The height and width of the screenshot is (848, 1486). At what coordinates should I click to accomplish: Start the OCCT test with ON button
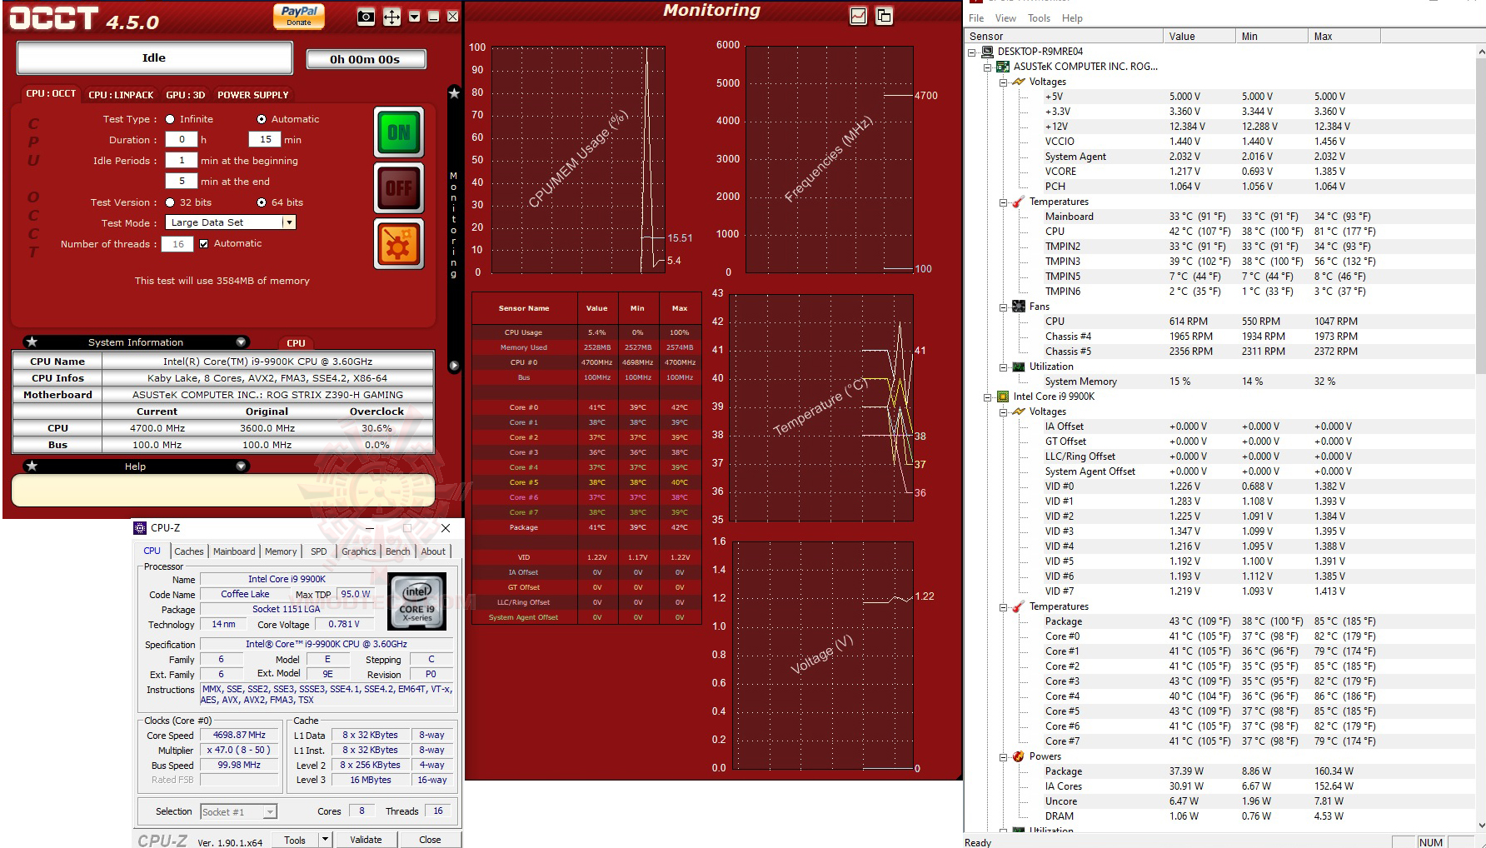click(x=399, y=132)
